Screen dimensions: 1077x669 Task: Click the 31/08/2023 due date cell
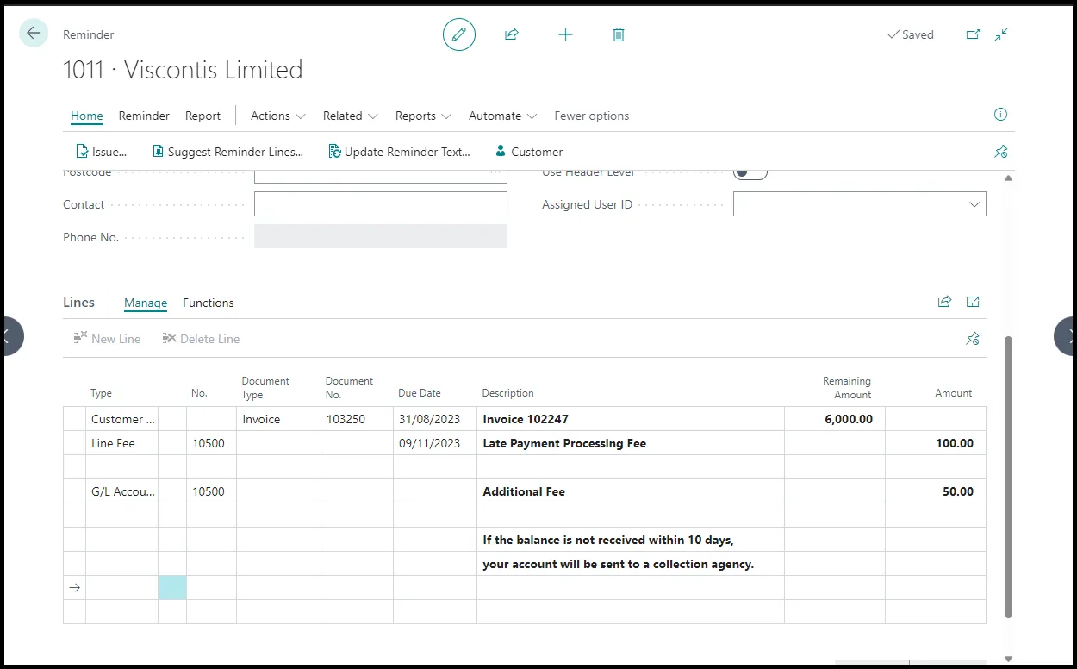tap(435, 419)
